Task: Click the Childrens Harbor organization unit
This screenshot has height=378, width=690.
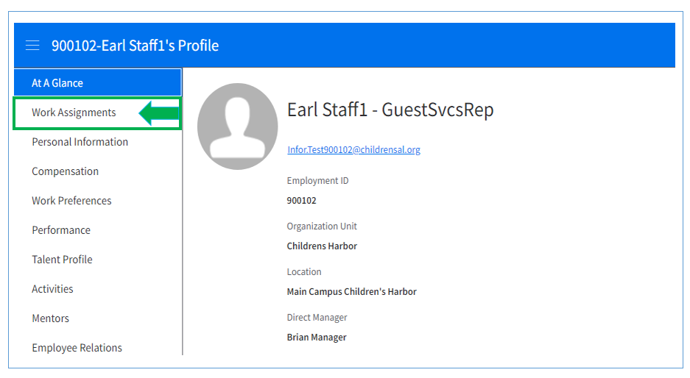Action: coord(322,246)
